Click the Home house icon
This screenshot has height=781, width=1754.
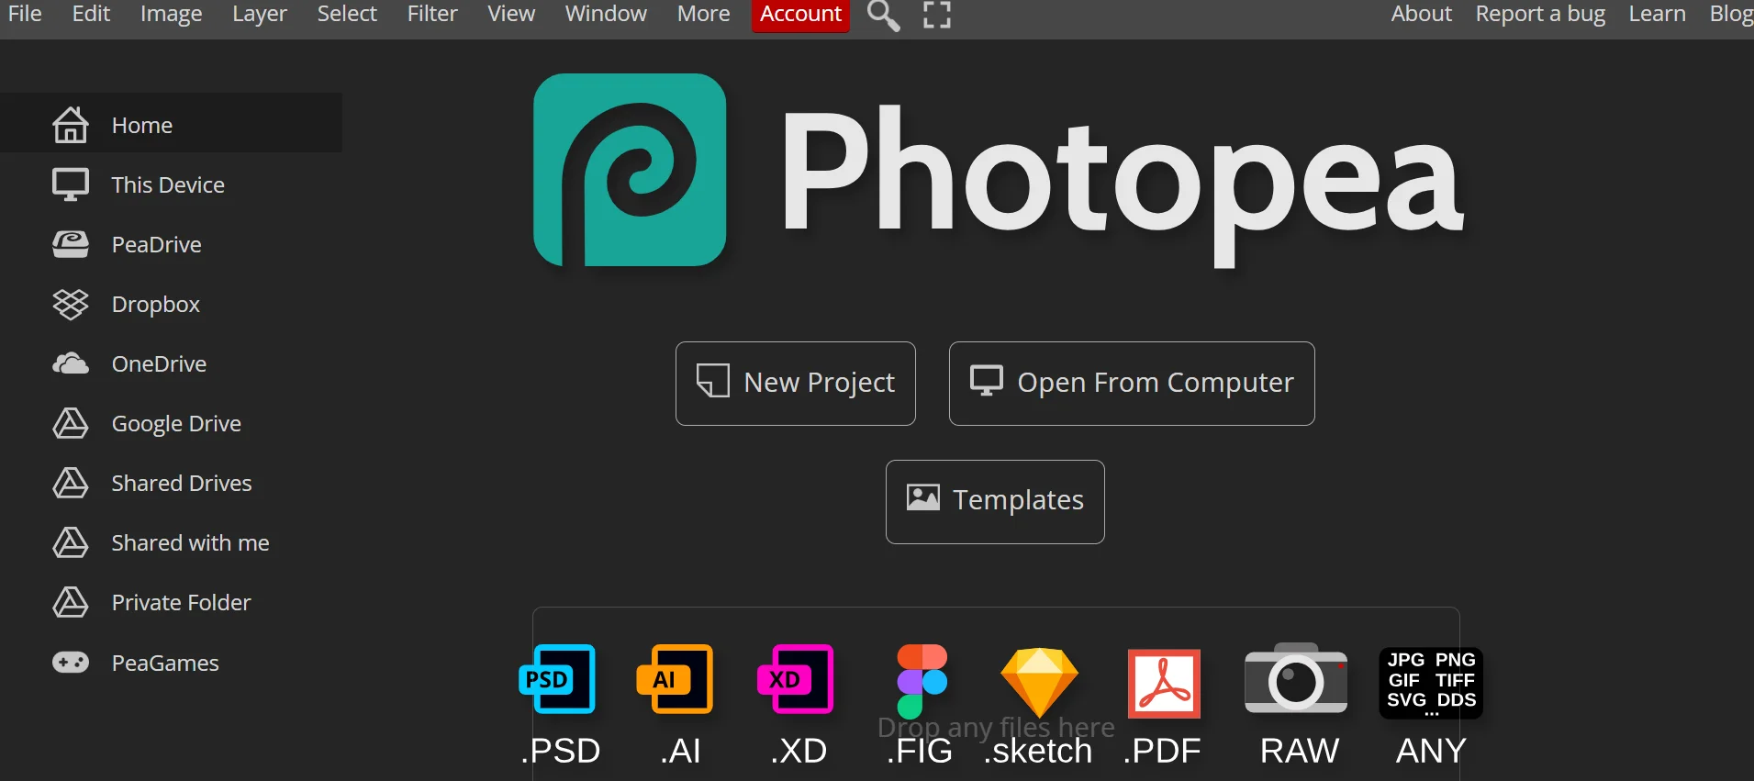click(x=71, y=125)
